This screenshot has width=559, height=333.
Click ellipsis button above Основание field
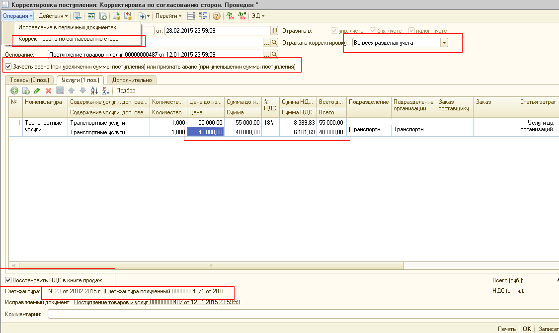267,42
